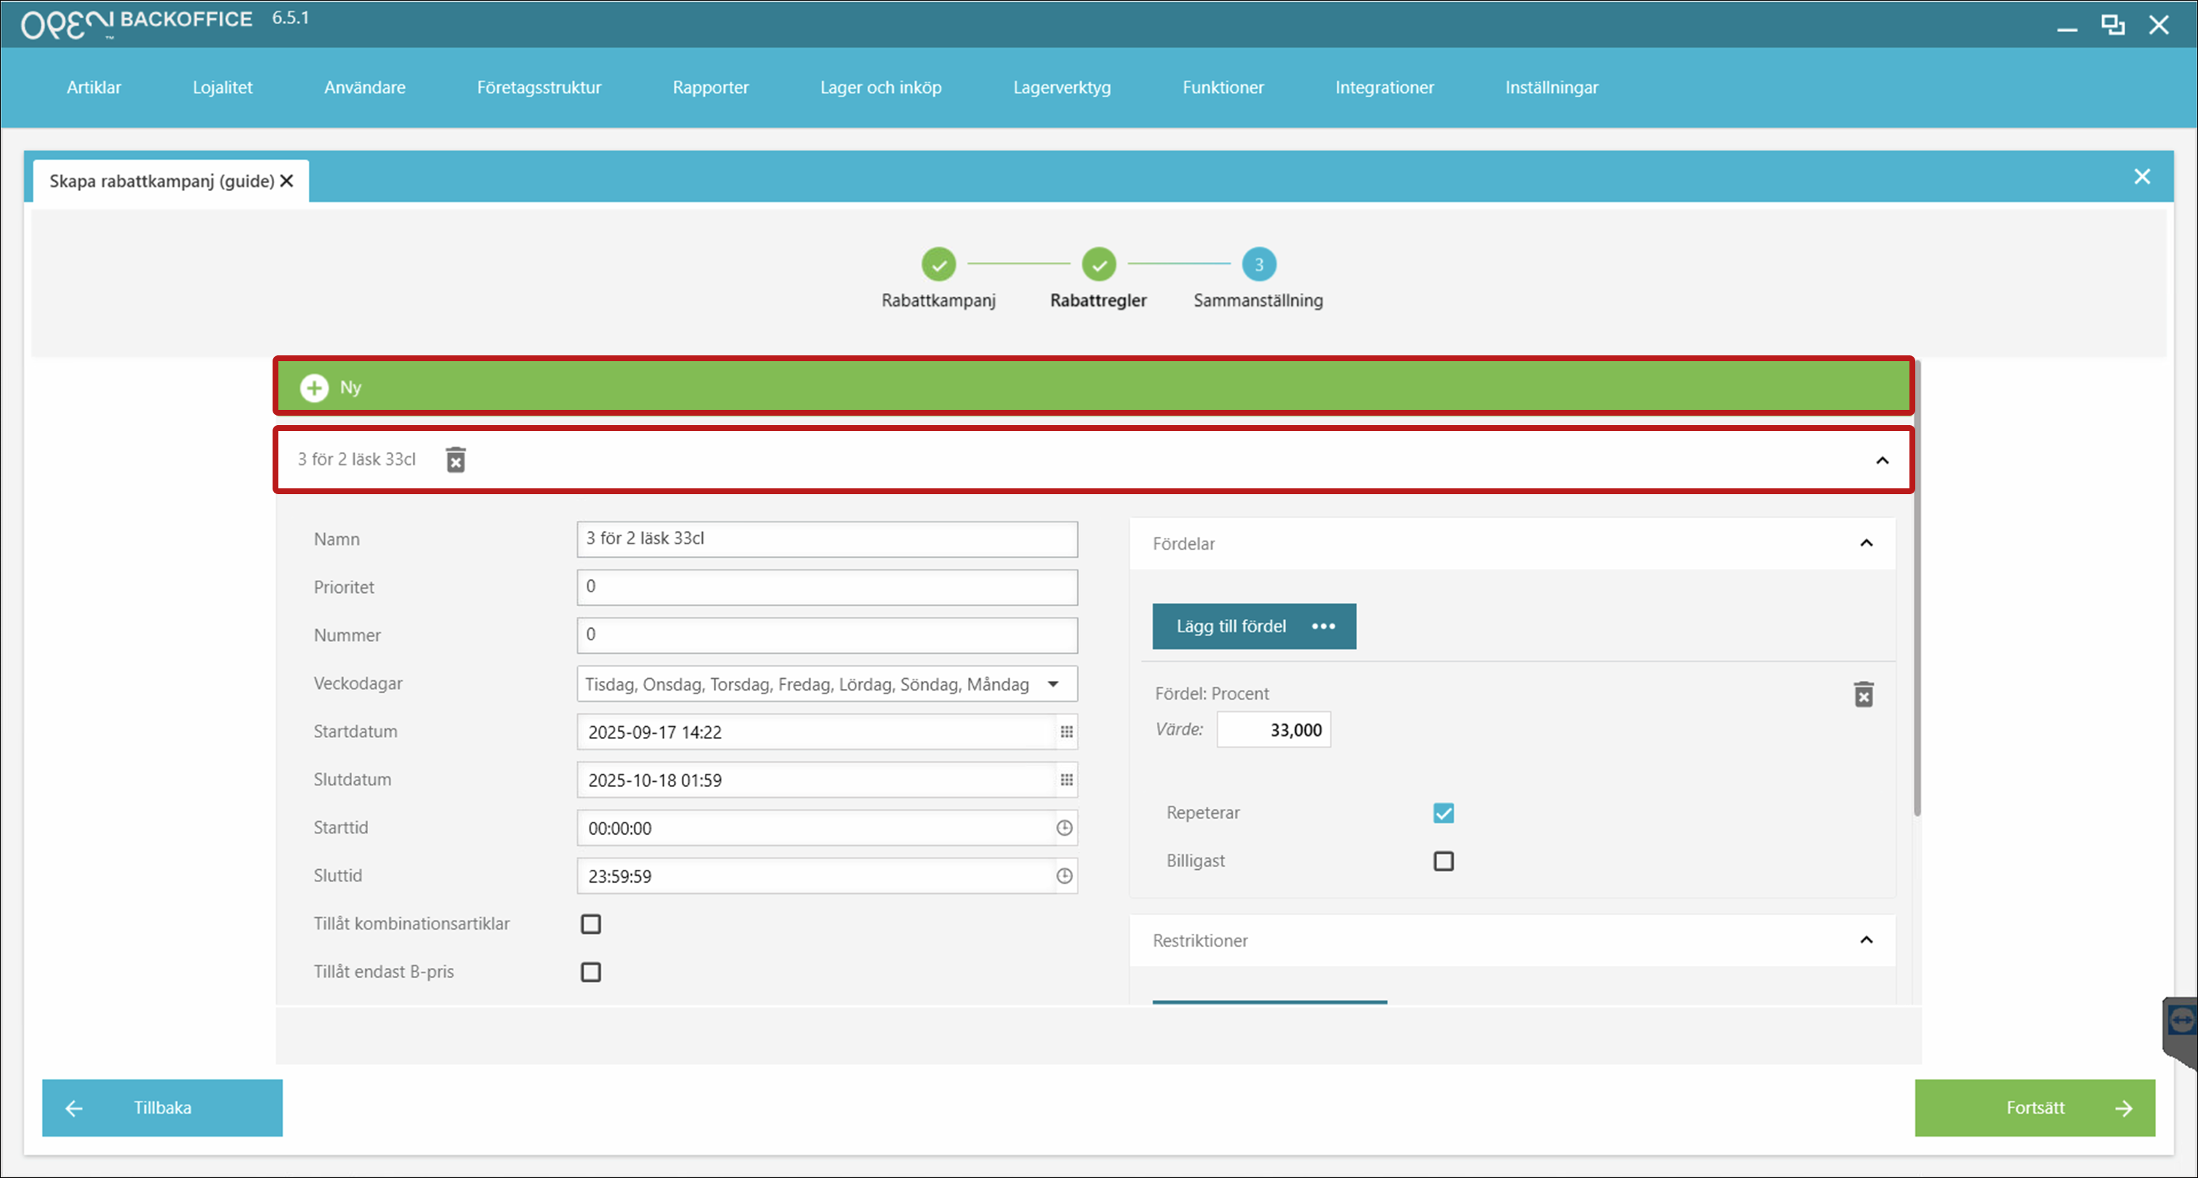
Task: Close the panel with the white X on the tab bar
Action: [x=2142, y=177]
